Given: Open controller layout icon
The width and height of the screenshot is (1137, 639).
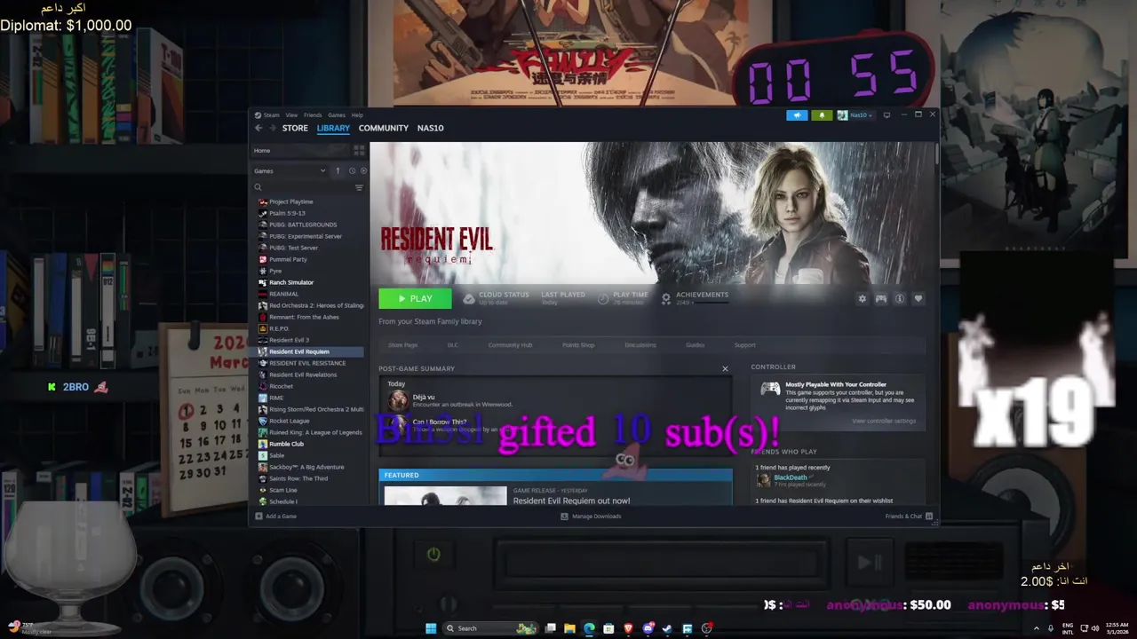Looking at the screenshot, I should 881,299.
